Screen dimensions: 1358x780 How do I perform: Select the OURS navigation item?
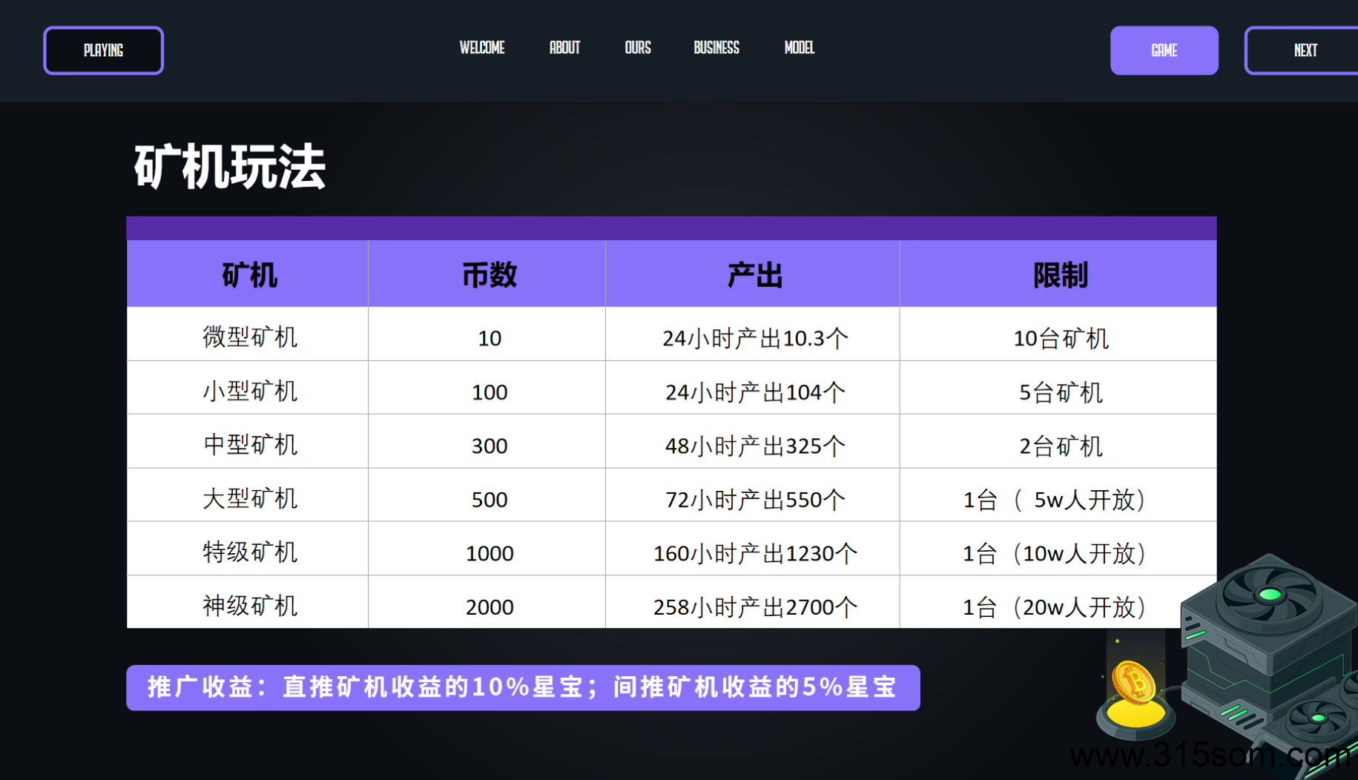coord(637,48)
